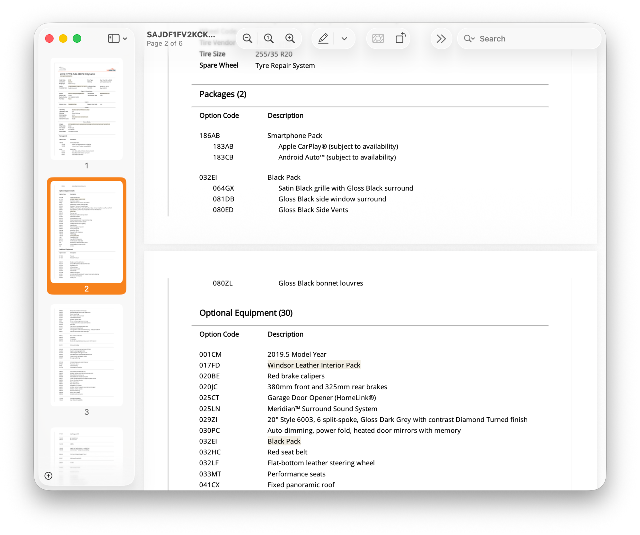Screen dimensions: 640x535
Task: Select page 1 thumbnail
Action: tap(86, 109)
